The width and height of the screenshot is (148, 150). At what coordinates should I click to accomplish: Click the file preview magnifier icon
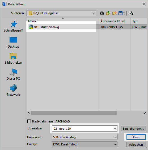pyautogui.click(x=131, y=13)
